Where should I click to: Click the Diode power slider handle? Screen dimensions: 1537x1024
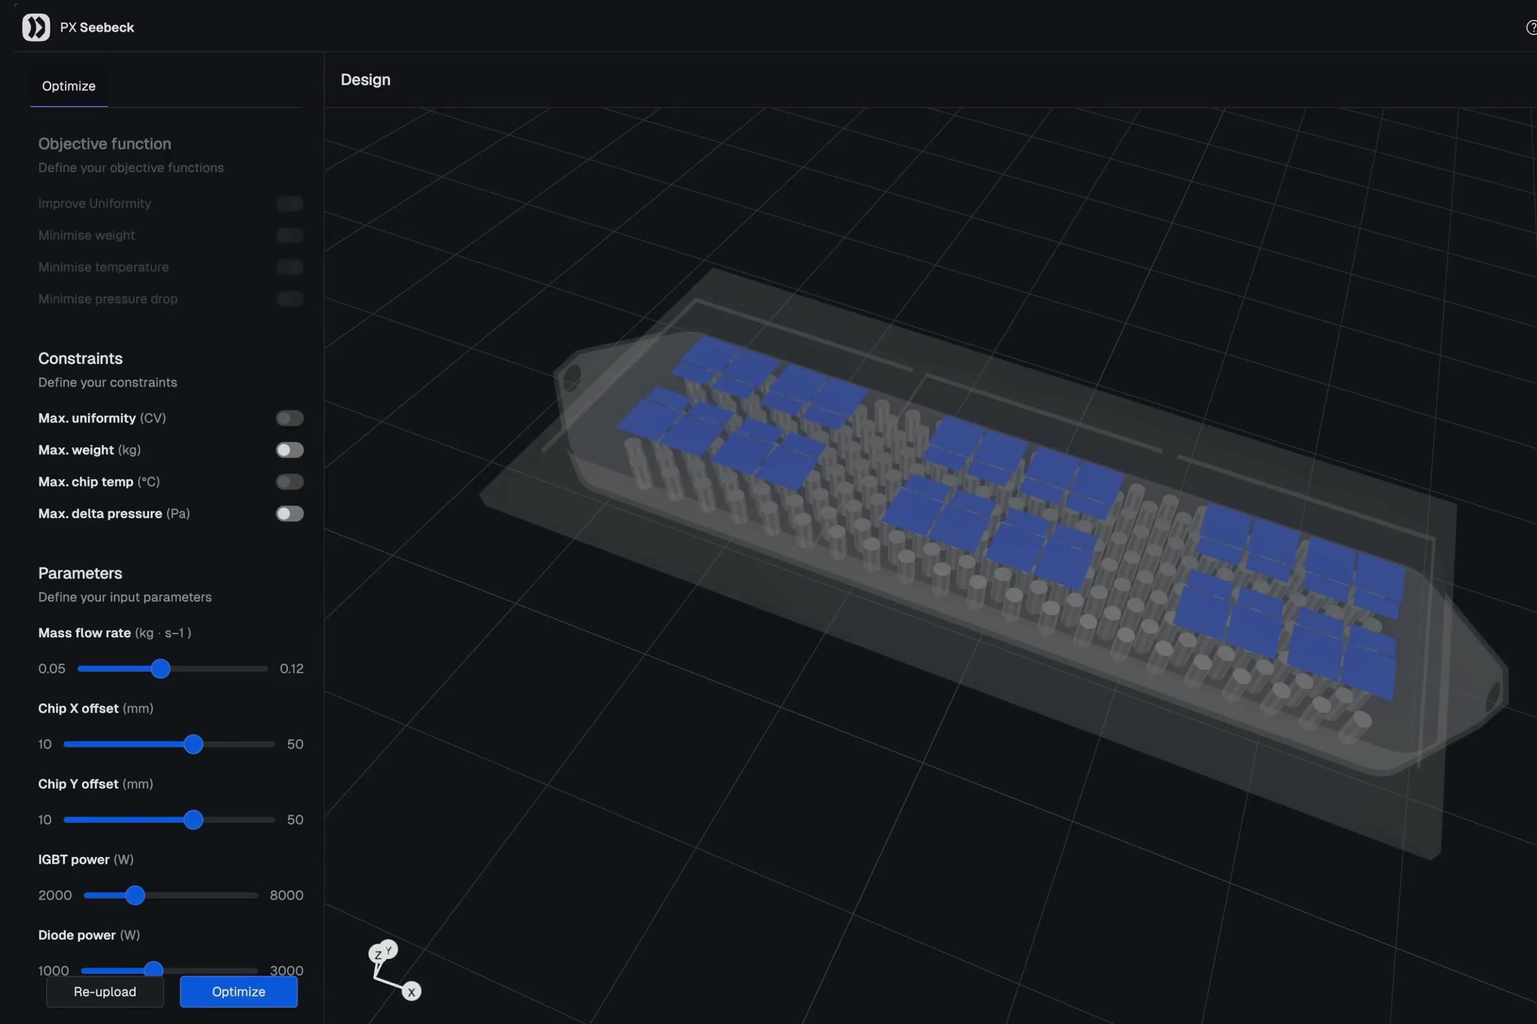click(x=153, y=970)
